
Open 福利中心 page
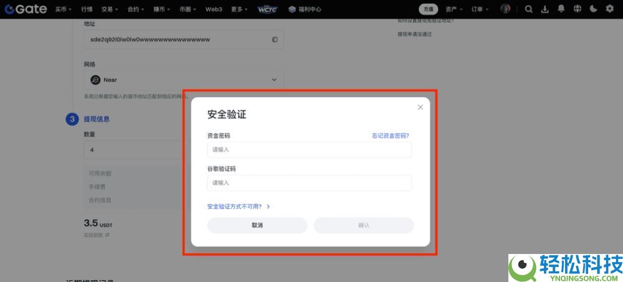[305, 9]
